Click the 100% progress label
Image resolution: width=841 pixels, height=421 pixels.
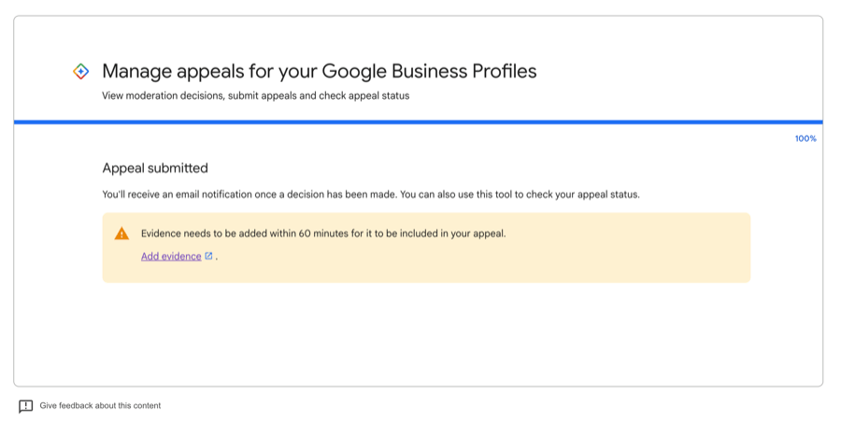[805, 138]
